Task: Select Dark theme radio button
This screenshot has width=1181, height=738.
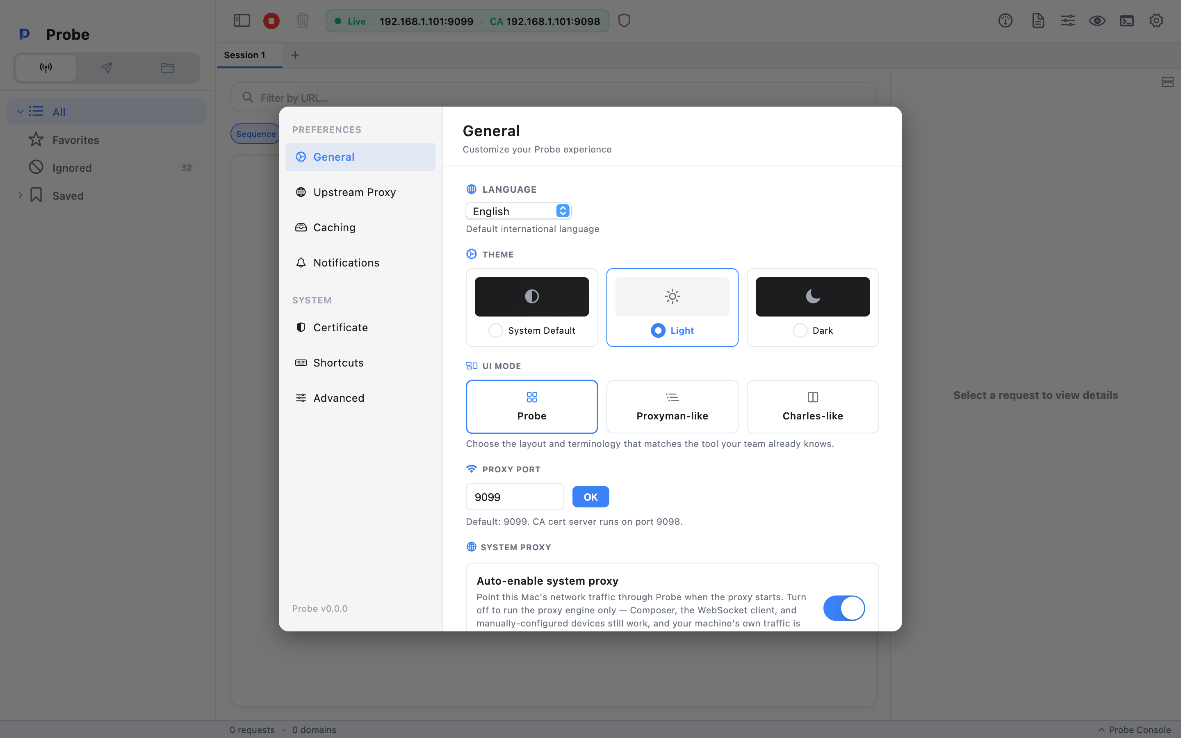Action: tap(800, 330)
